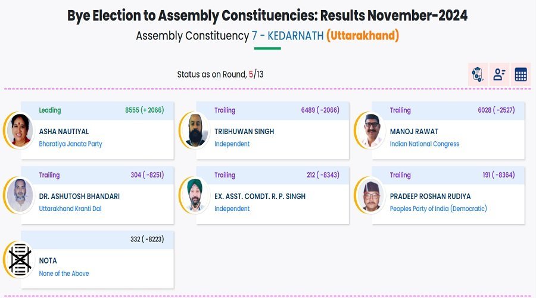Switch to the table grid view icon
This screenshot has height=298, width=536.
pos(521,74)
